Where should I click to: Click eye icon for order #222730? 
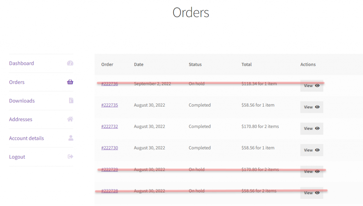317,150
